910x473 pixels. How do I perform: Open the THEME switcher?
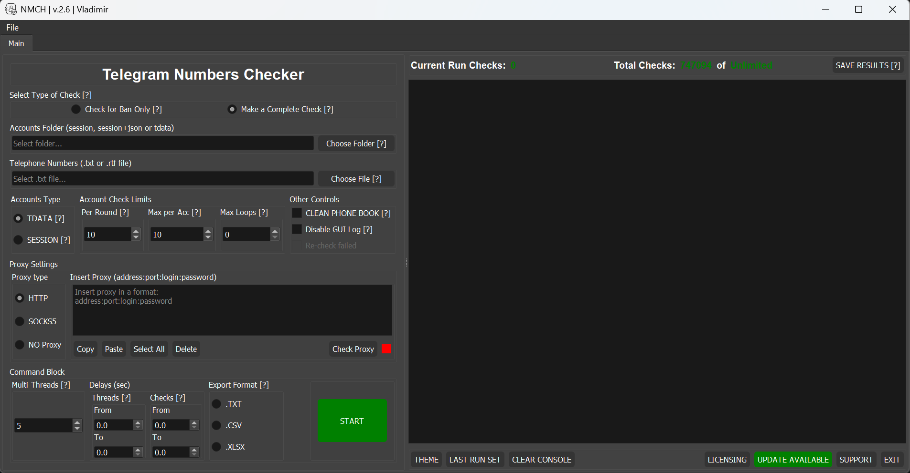pos(426,460)
